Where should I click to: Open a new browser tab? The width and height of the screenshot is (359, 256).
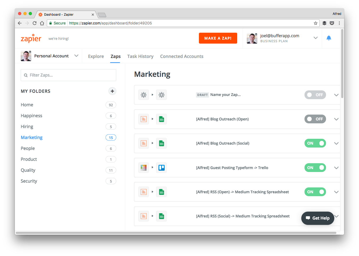(102, 15)
